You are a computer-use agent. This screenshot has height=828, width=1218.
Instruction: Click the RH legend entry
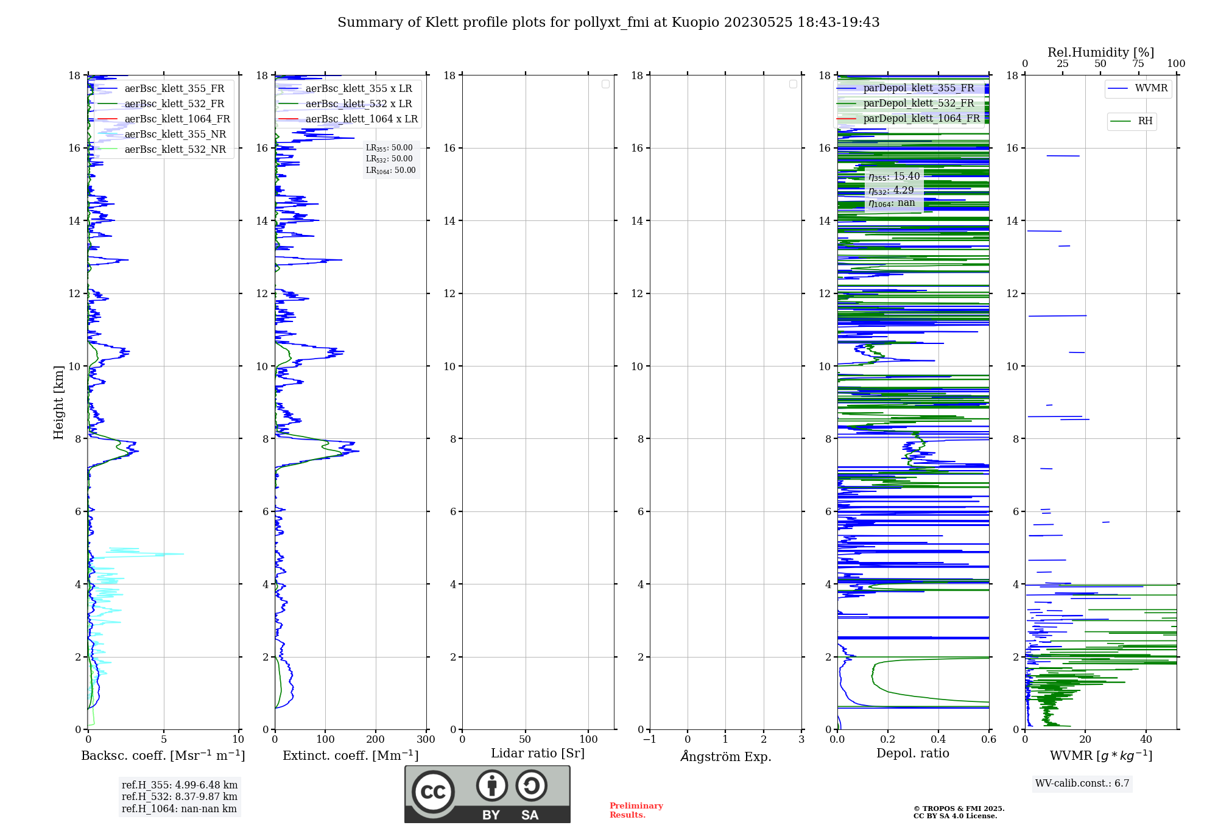pos(1132,122)
